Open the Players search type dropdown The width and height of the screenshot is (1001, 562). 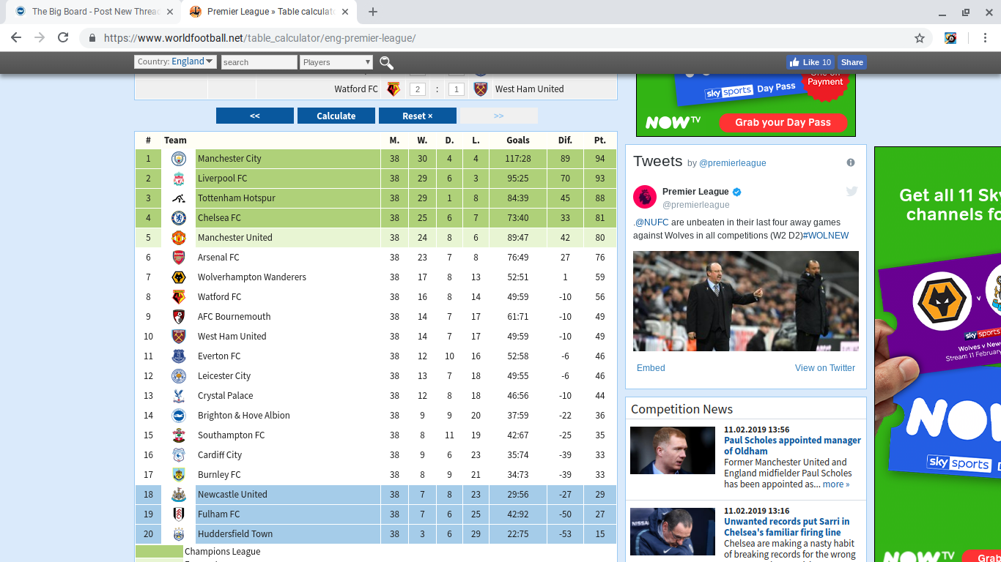click(336, 62)
